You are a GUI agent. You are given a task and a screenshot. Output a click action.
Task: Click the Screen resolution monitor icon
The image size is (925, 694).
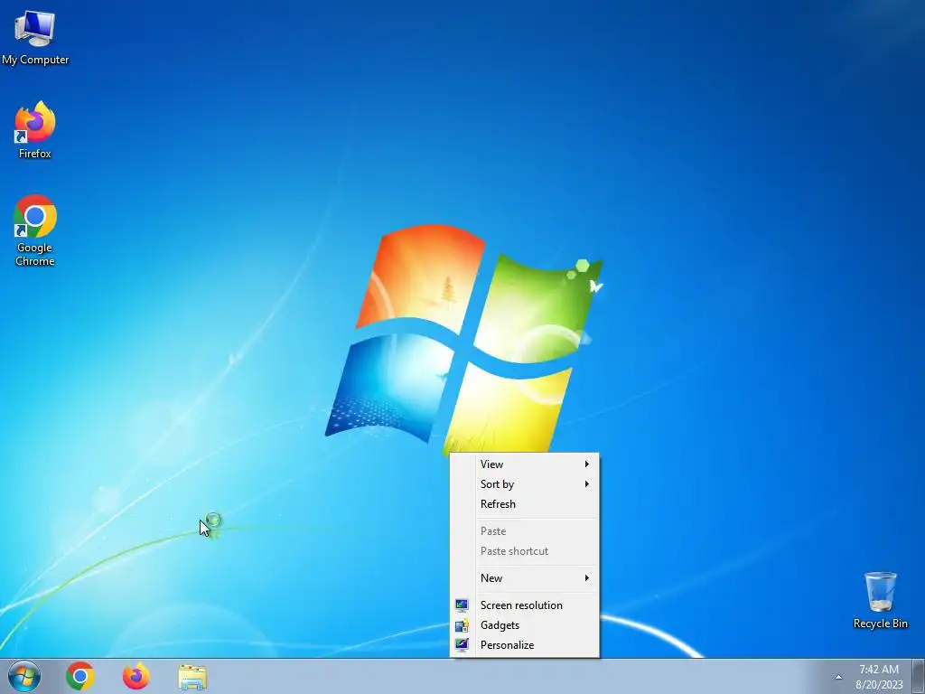(x=462, y=605)
